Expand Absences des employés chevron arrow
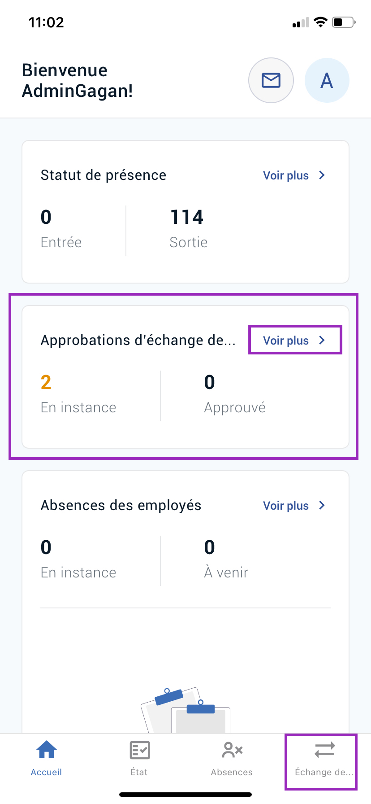The width and height of the screenshot is (371, 804). (322, 505)
